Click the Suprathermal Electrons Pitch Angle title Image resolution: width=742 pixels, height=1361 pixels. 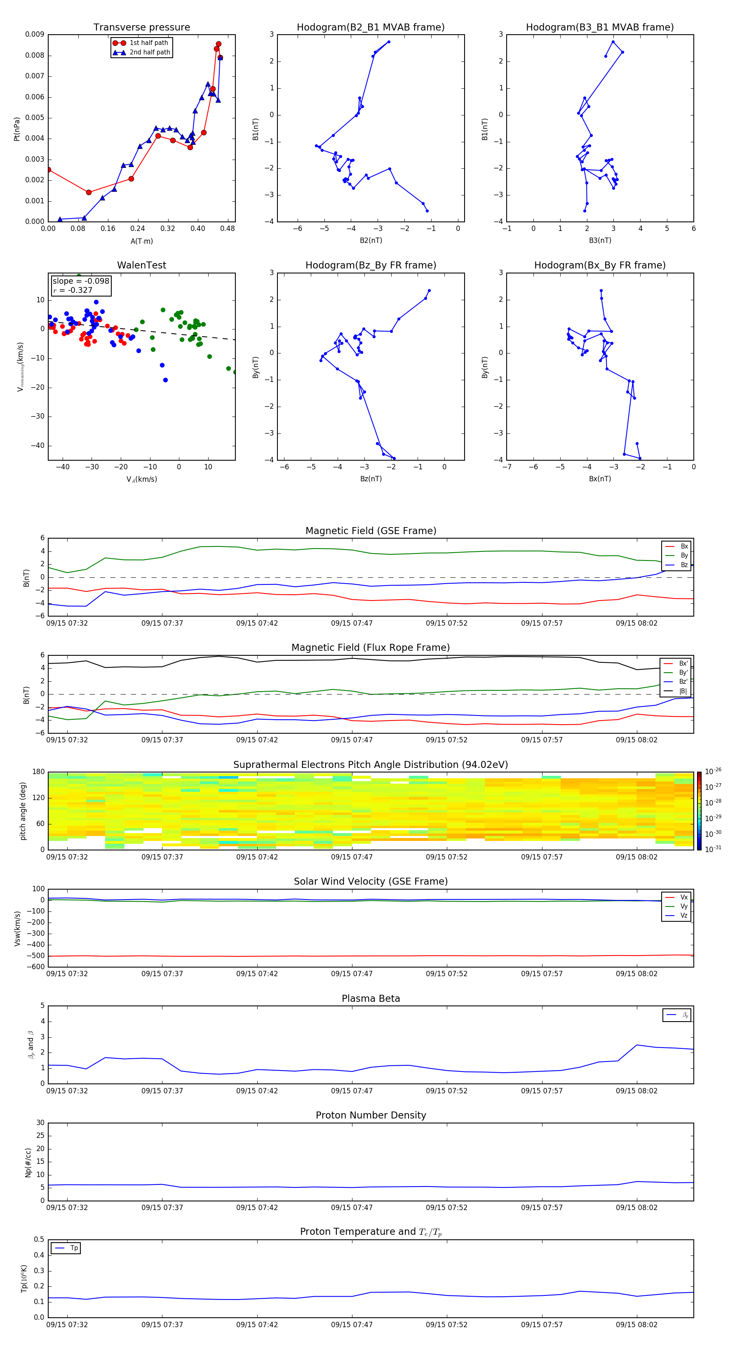coord(371,765)
